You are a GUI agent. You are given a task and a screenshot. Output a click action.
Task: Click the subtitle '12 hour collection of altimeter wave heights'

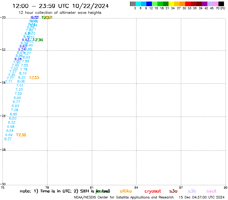tap(60, 13)
